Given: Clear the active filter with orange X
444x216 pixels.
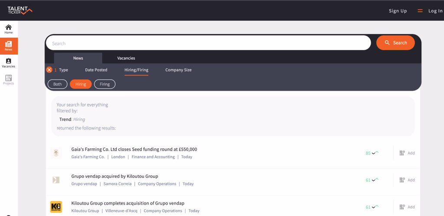Looking at the screenshot, I should 49,70.
